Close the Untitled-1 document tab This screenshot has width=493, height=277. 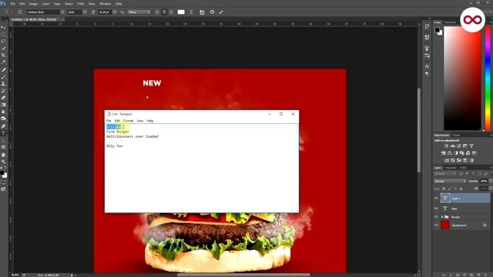pos(62,19)
